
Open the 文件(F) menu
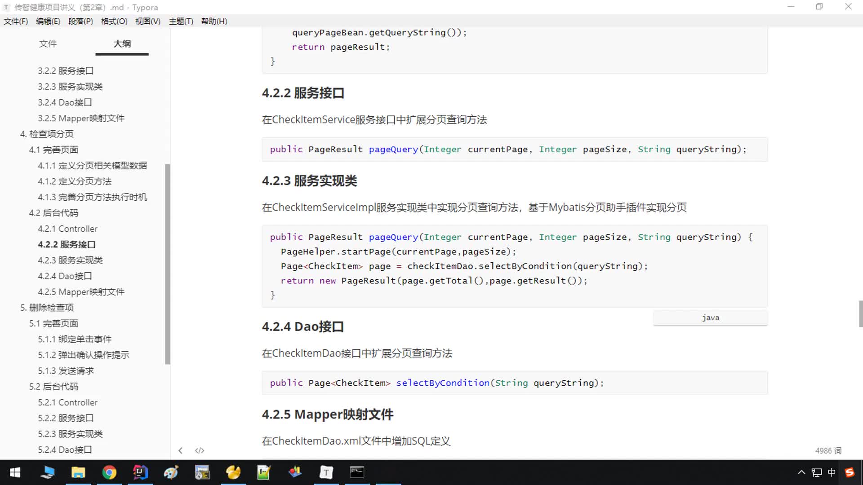(16, 21)
